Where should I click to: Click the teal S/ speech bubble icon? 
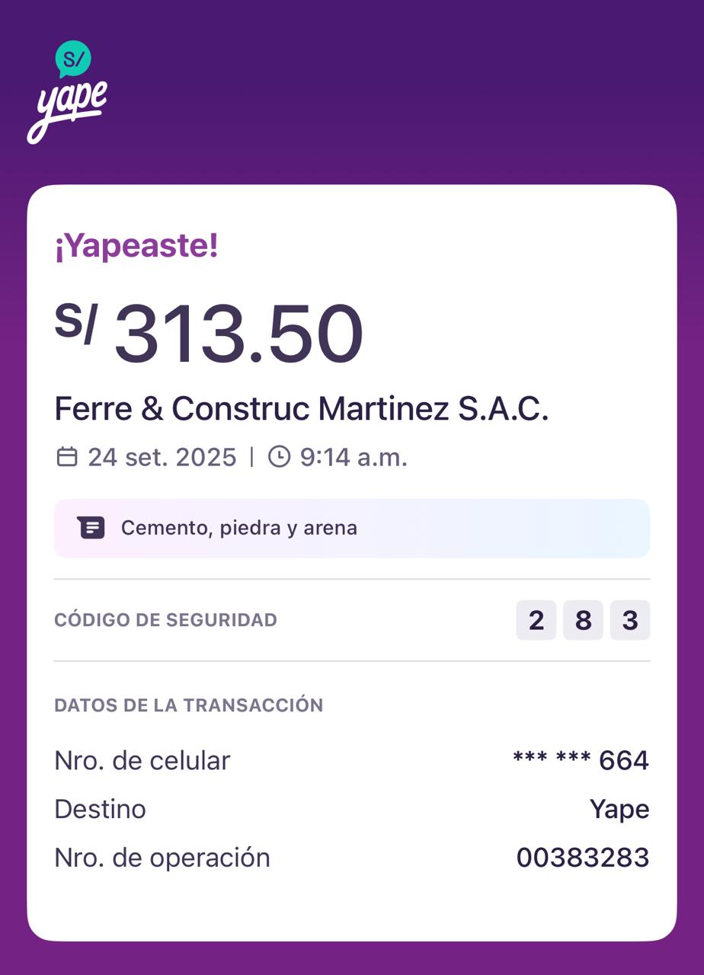point(73,59)
